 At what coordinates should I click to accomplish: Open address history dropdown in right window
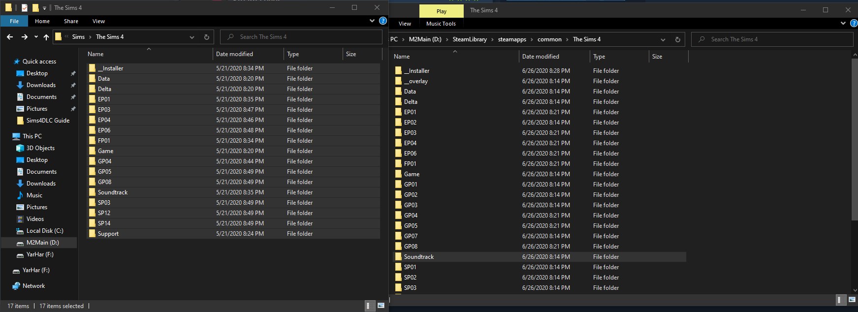663,39
